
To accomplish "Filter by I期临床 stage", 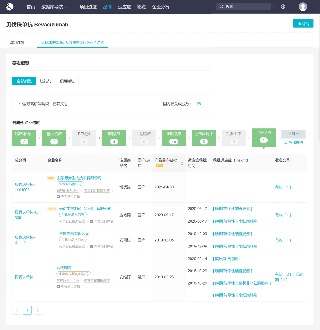I will pyautogui.click(x=114, y=138).
